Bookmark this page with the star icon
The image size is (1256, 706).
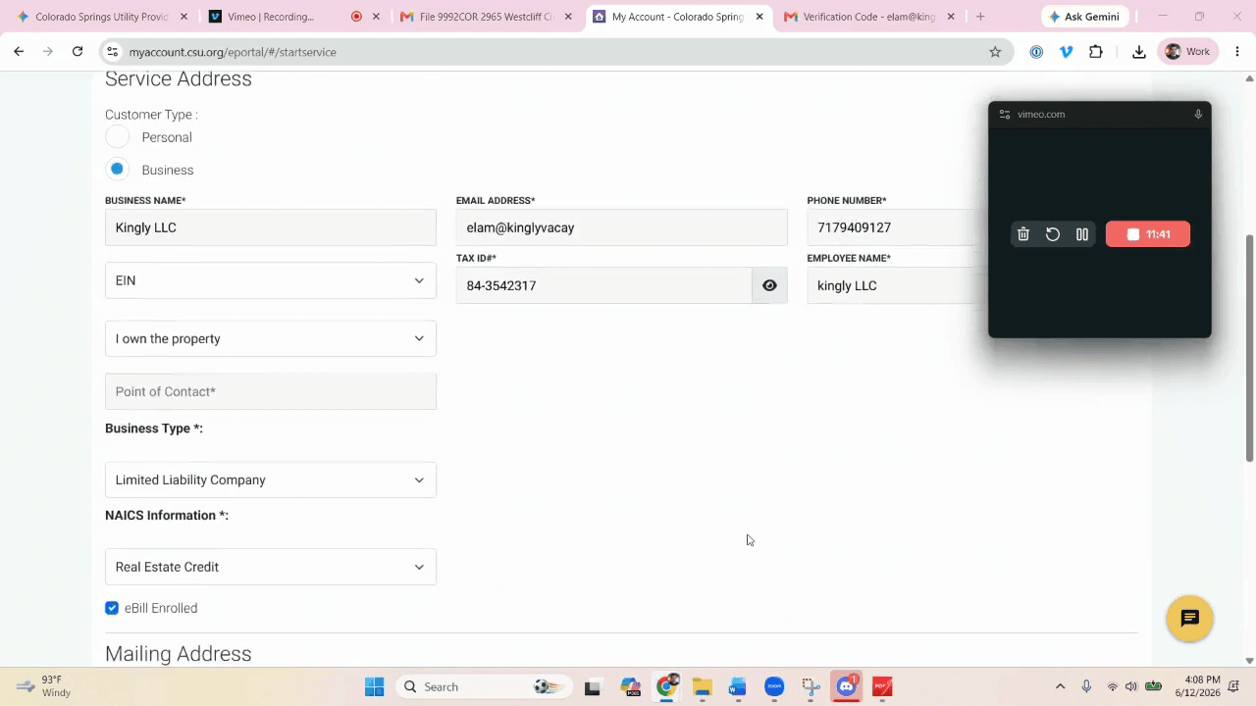tap(995, 52)
